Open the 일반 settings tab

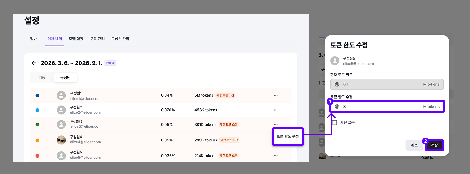pyautogui.click(x=34, y=39)
